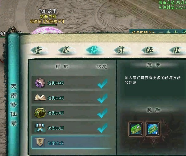Click the checkmark on 达到28级 row
The width and height of the screenshot is (186, 156).
102,113
